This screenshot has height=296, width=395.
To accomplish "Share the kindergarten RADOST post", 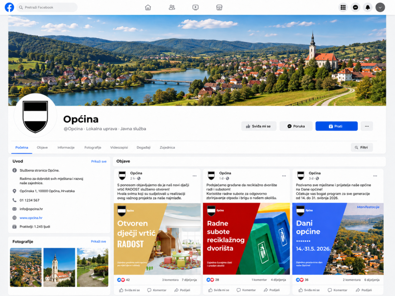I will coord(182,290).
